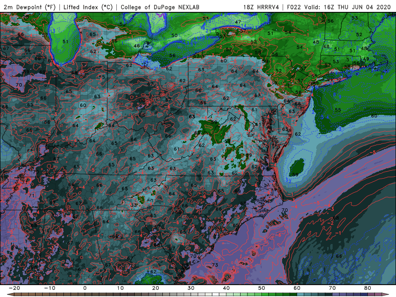The image size is (396, 297).
Task: Click the 30 label on the color scale
Action: point(191,288)
